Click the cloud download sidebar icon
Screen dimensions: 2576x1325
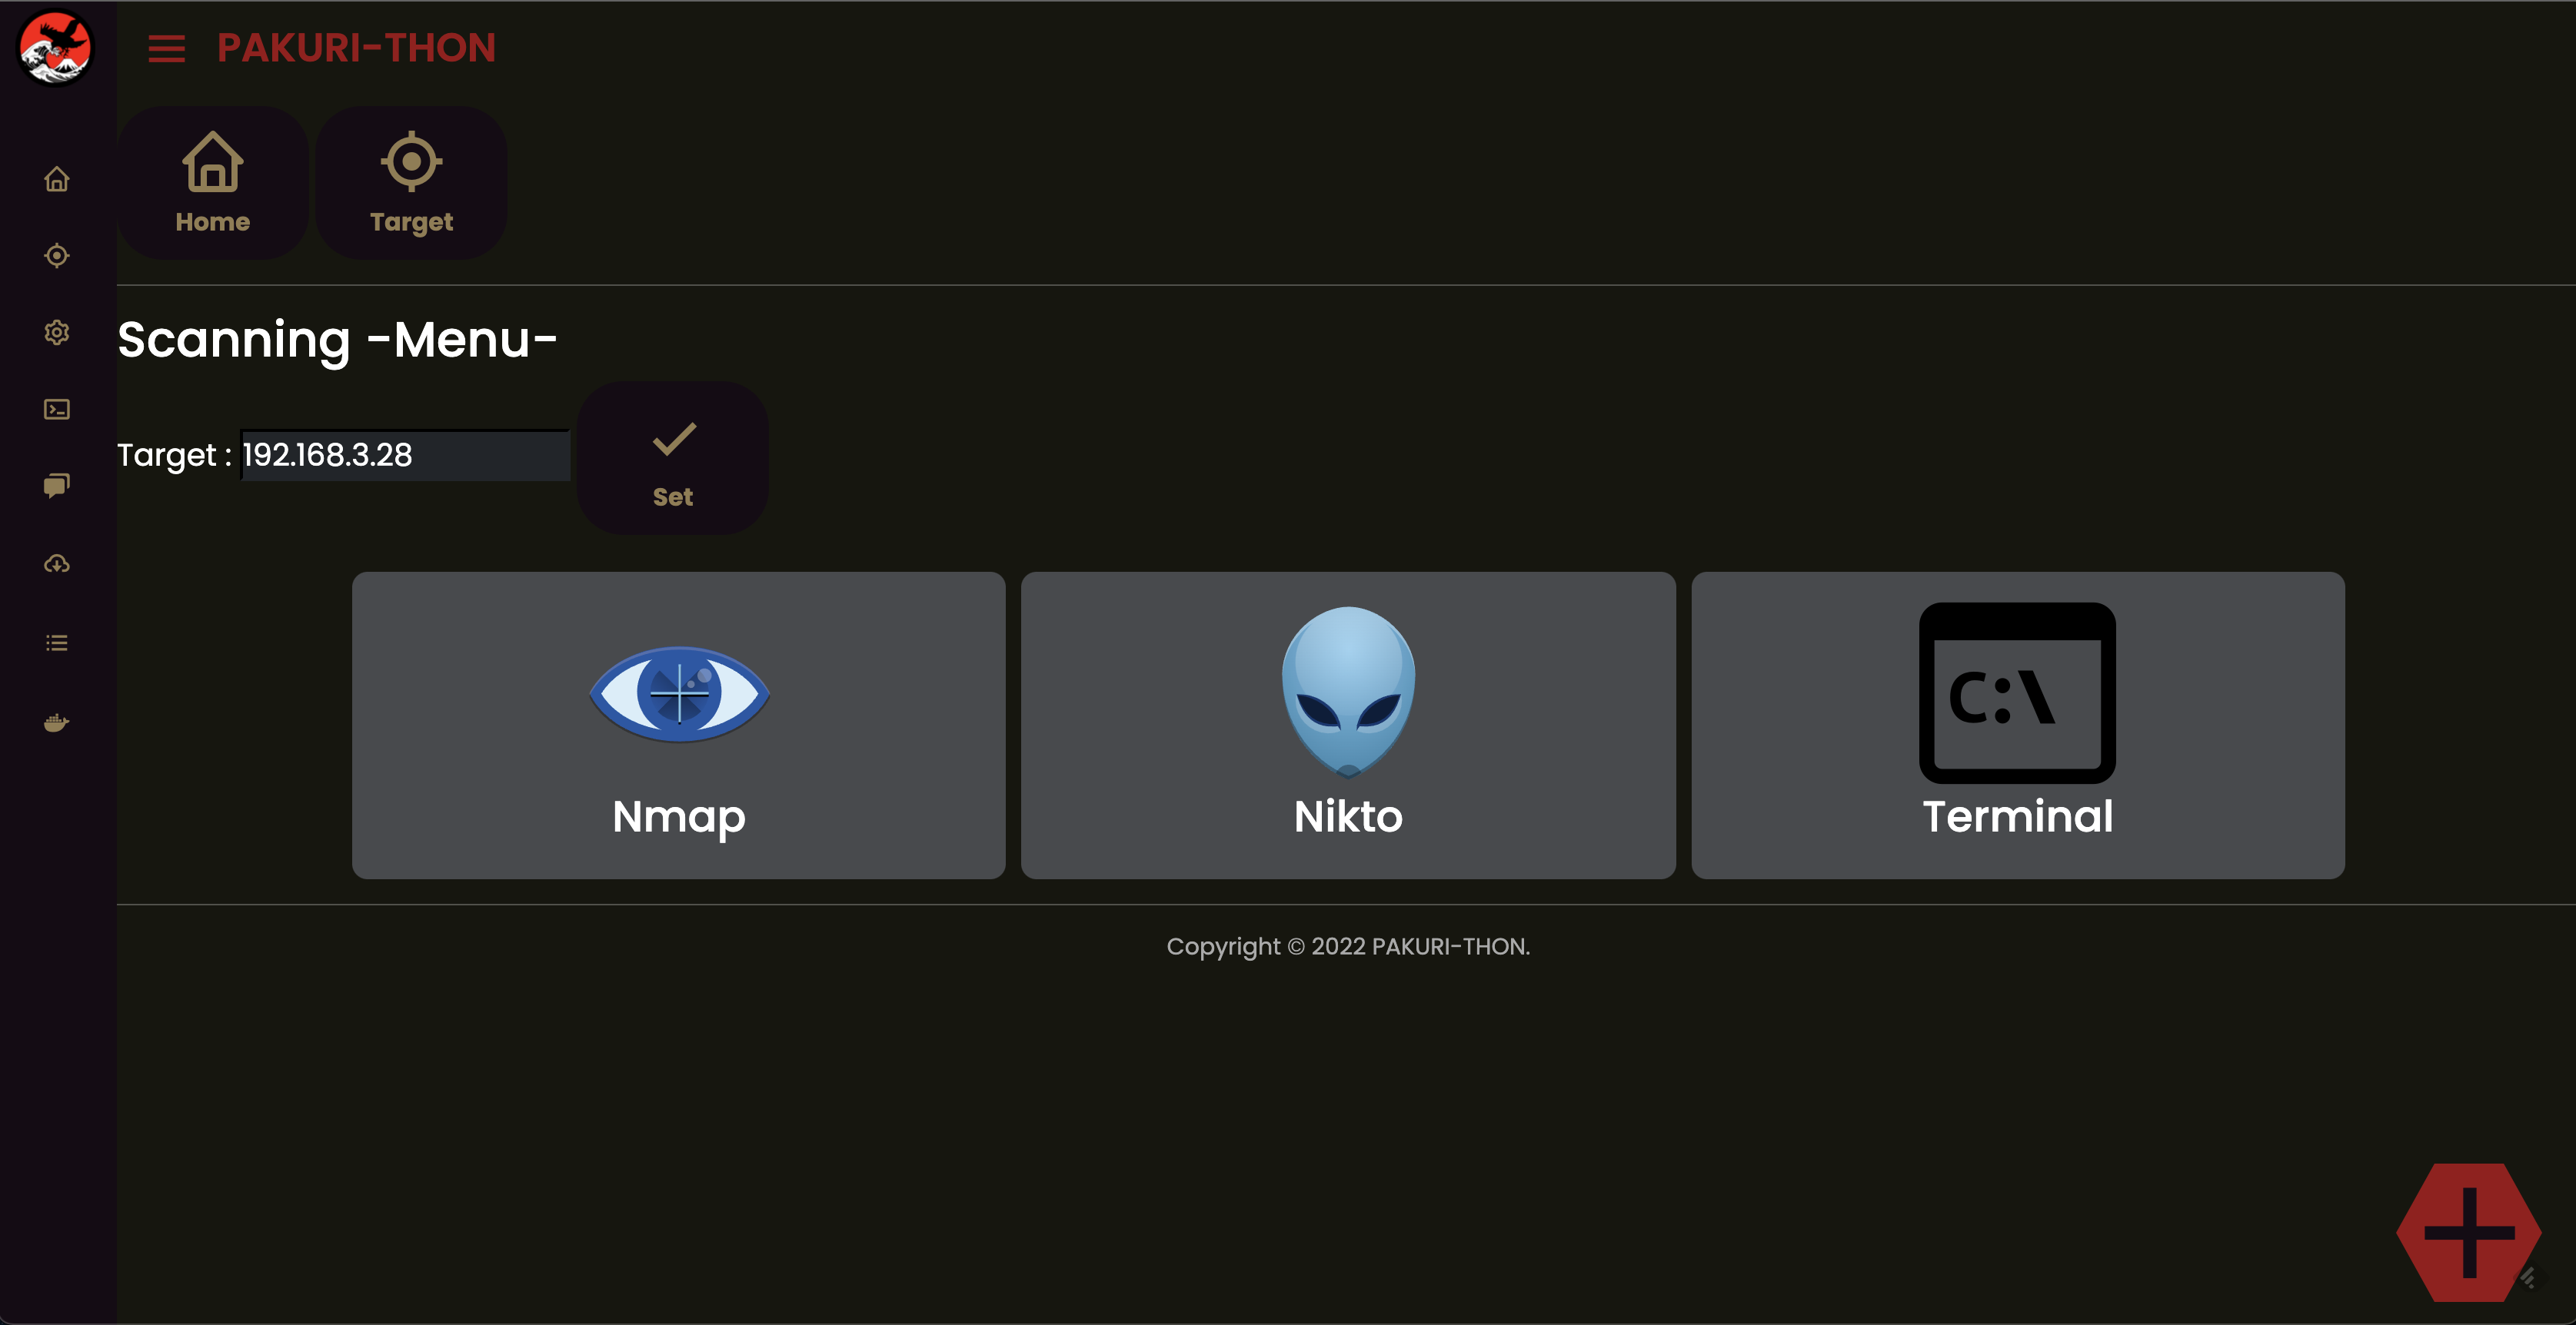tap(57, 563)
